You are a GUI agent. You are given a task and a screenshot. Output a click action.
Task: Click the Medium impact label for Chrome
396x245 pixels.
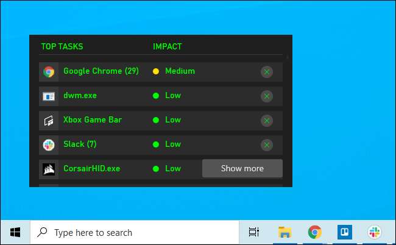coord(180,71)
